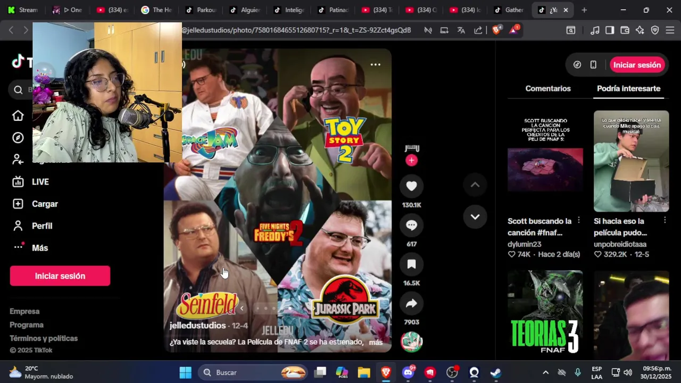Go to the previous photo slide arrow
Screen dimensions: 681x383
pyautogui.click(x=242, y=308)
